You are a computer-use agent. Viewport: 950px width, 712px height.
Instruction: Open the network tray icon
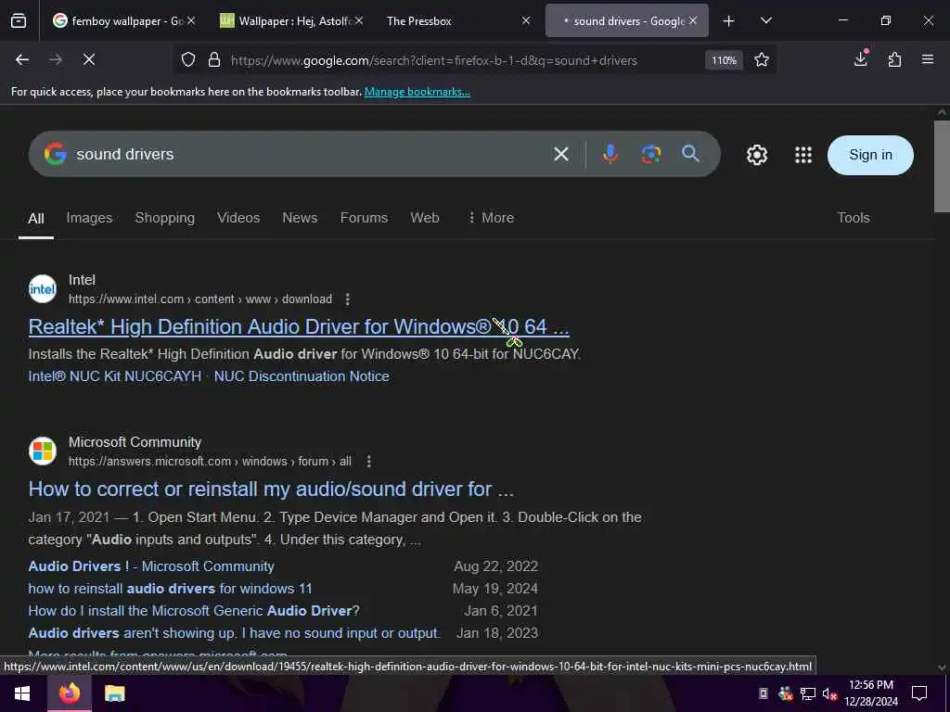807,693
